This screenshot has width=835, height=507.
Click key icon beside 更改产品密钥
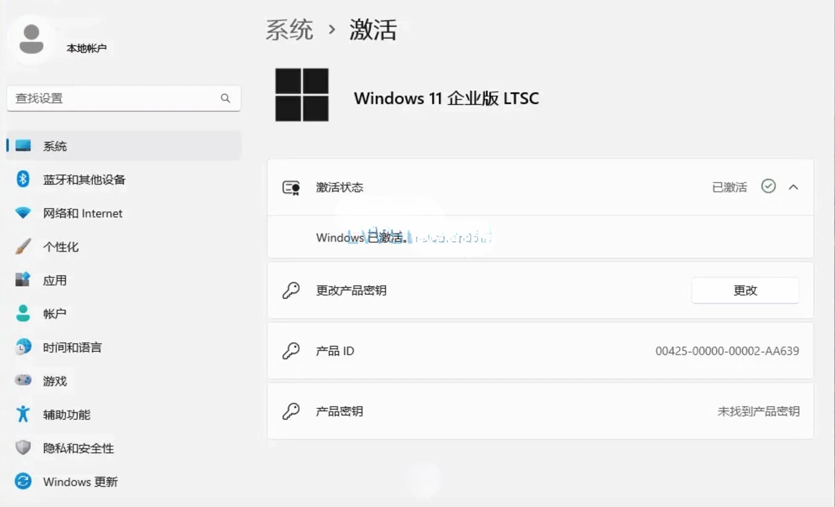(291, 290)
